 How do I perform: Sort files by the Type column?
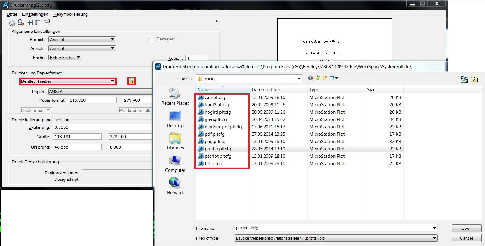(336, 89)
